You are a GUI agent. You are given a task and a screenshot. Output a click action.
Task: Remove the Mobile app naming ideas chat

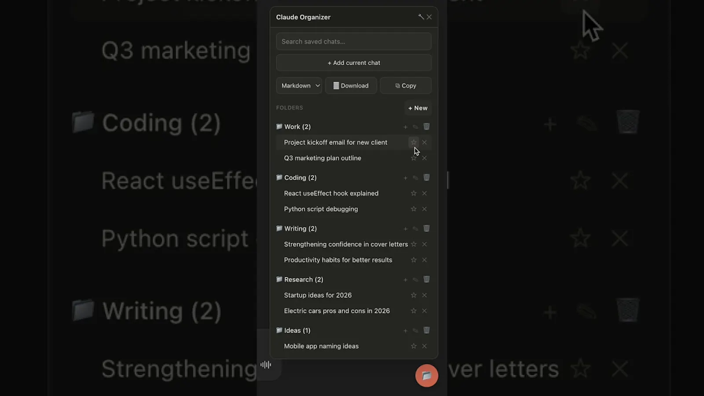point(425,346)
